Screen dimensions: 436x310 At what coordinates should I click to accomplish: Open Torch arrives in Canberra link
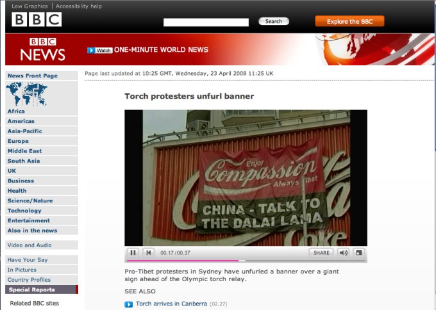pyautogui.click(x=171, y=304)
